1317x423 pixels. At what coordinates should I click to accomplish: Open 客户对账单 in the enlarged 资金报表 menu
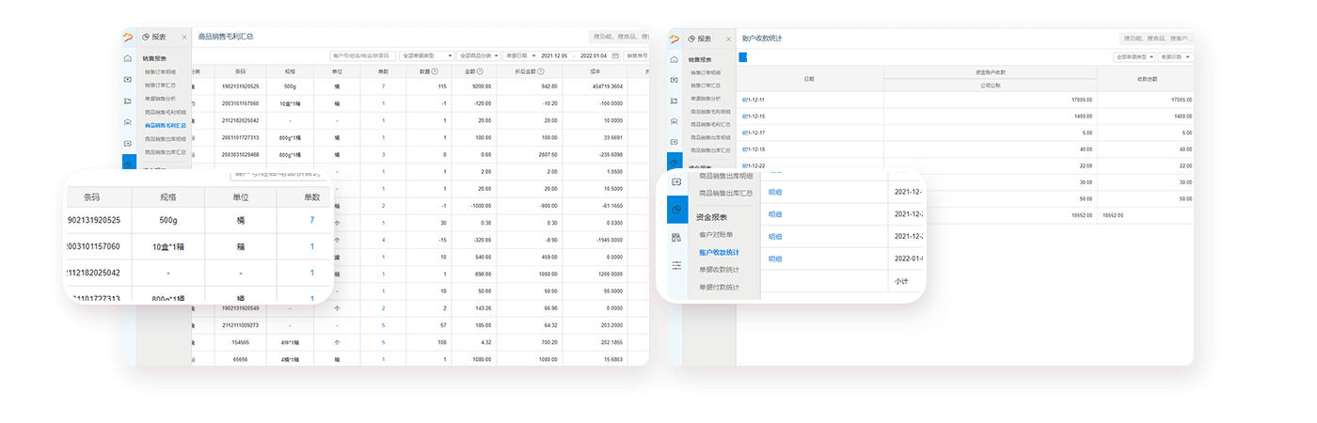click(716, 235)
